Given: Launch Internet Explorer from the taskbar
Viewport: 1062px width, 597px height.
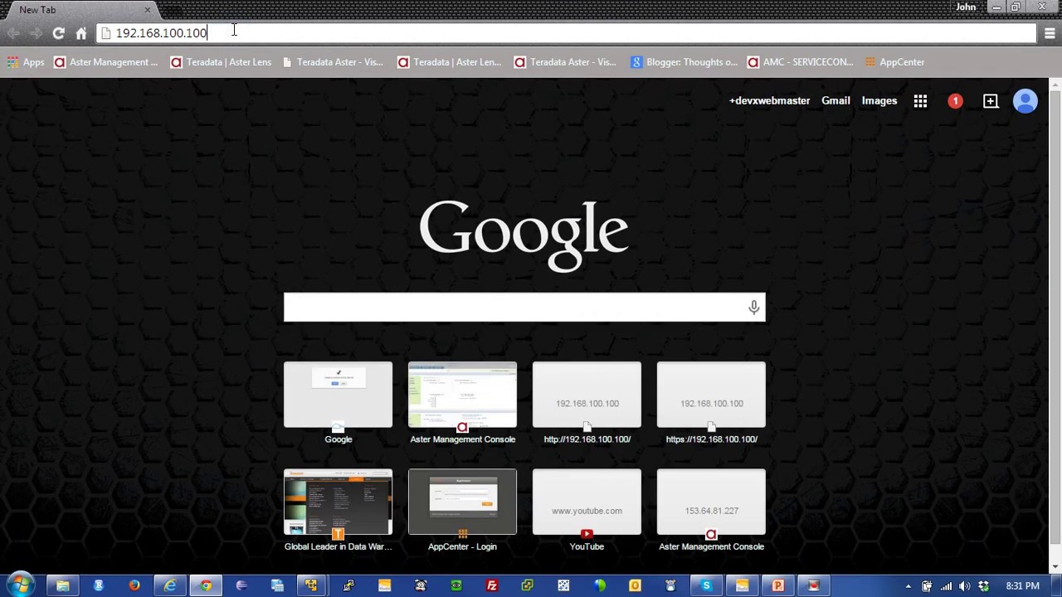Looking at the screenshot, I should (169, 585).
